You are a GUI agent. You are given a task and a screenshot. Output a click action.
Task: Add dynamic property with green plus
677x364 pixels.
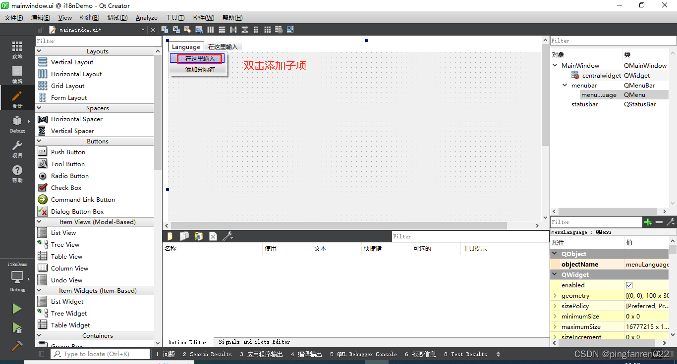pyautogui.click(x=648, y=222)
